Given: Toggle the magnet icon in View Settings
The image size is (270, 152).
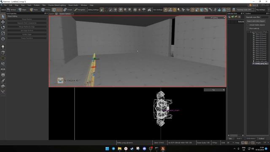Looking at the screenshot, I should click(188, 10).
